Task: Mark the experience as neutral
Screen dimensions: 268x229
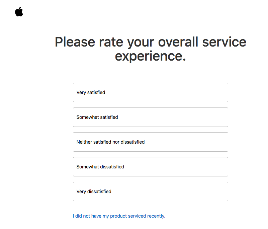Action: pos(151,142)
